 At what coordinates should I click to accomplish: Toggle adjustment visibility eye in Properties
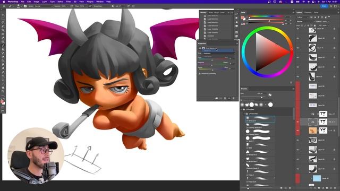229,98
